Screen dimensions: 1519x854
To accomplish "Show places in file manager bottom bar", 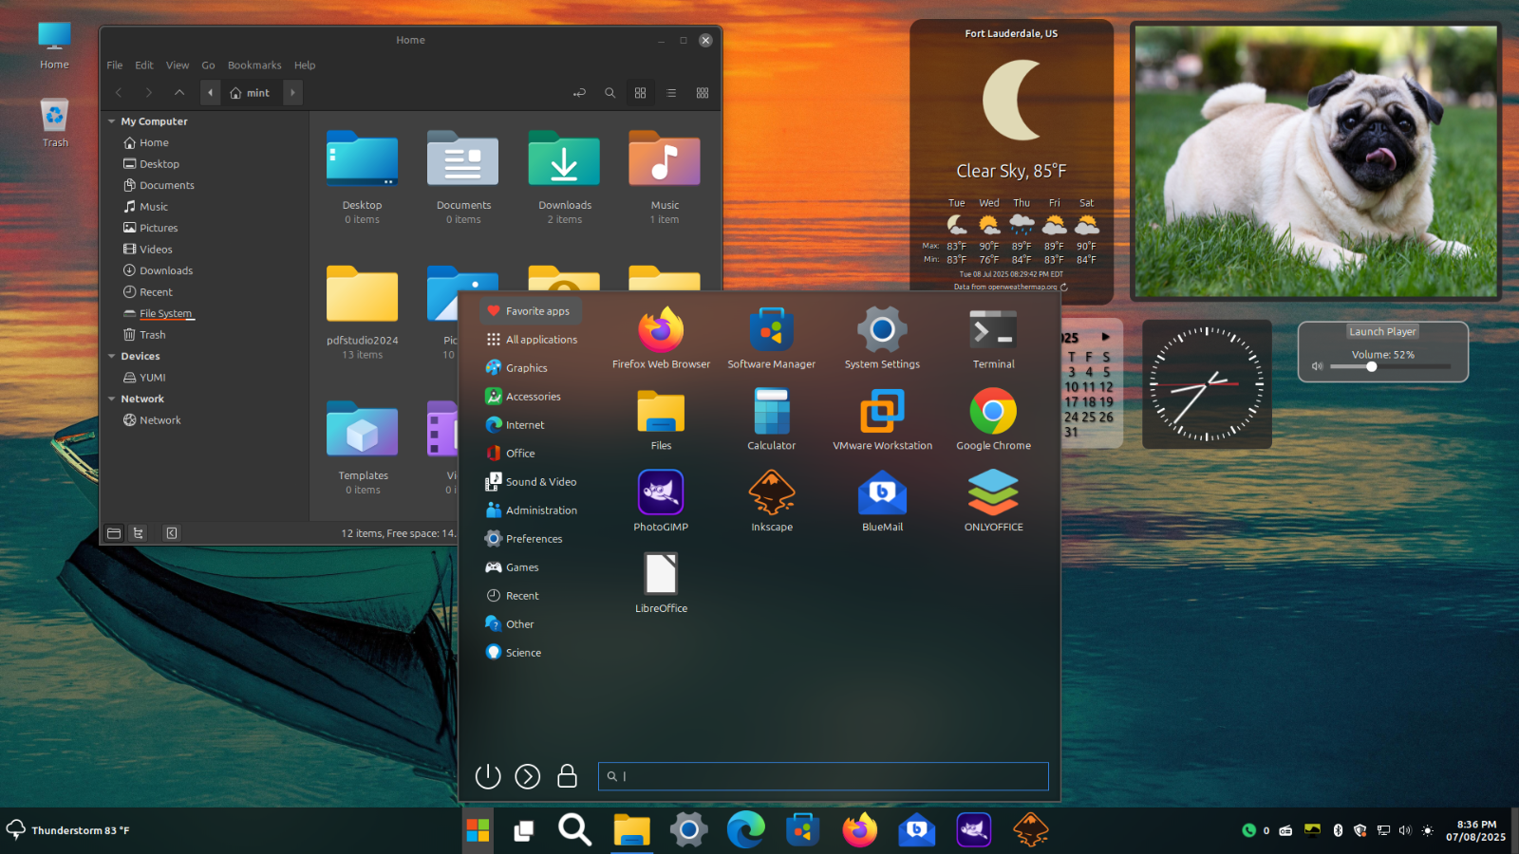I will 114,533.
